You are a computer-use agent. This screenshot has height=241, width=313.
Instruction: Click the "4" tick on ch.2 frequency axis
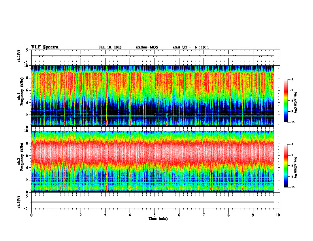pyautogui.click(x=28, y=168)
